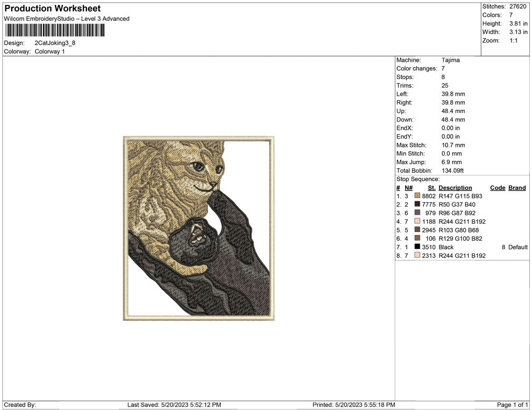Click the Trims value '25'
Image resolution: width=532 pixels, height=410 pixels.
pyautogui.click(x=445, y=85)
